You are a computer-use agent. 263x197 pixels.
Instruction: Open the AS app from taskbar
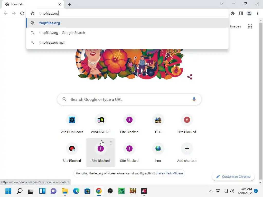[x=144, y=191]
